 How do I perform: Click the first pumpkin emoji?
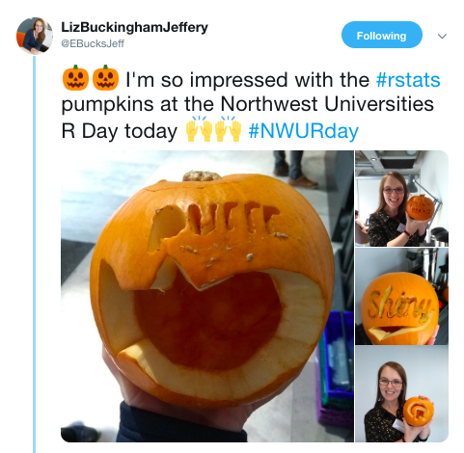tap(76, 78)
